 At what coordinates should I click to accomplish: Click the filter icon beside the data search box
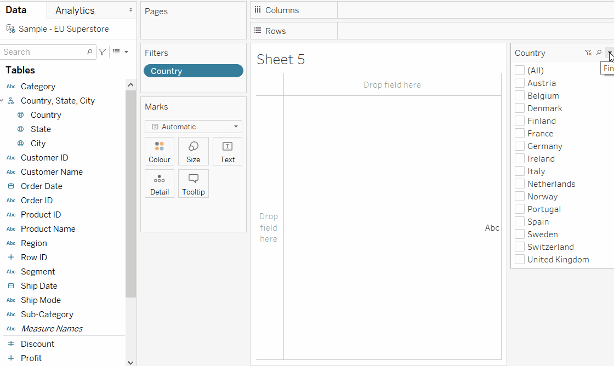click(102, 52)
